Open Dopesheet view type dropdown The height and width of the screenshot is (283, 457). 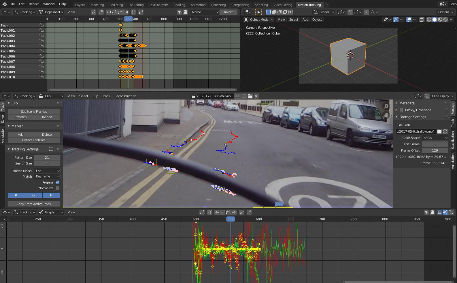[x=51, y=12]
